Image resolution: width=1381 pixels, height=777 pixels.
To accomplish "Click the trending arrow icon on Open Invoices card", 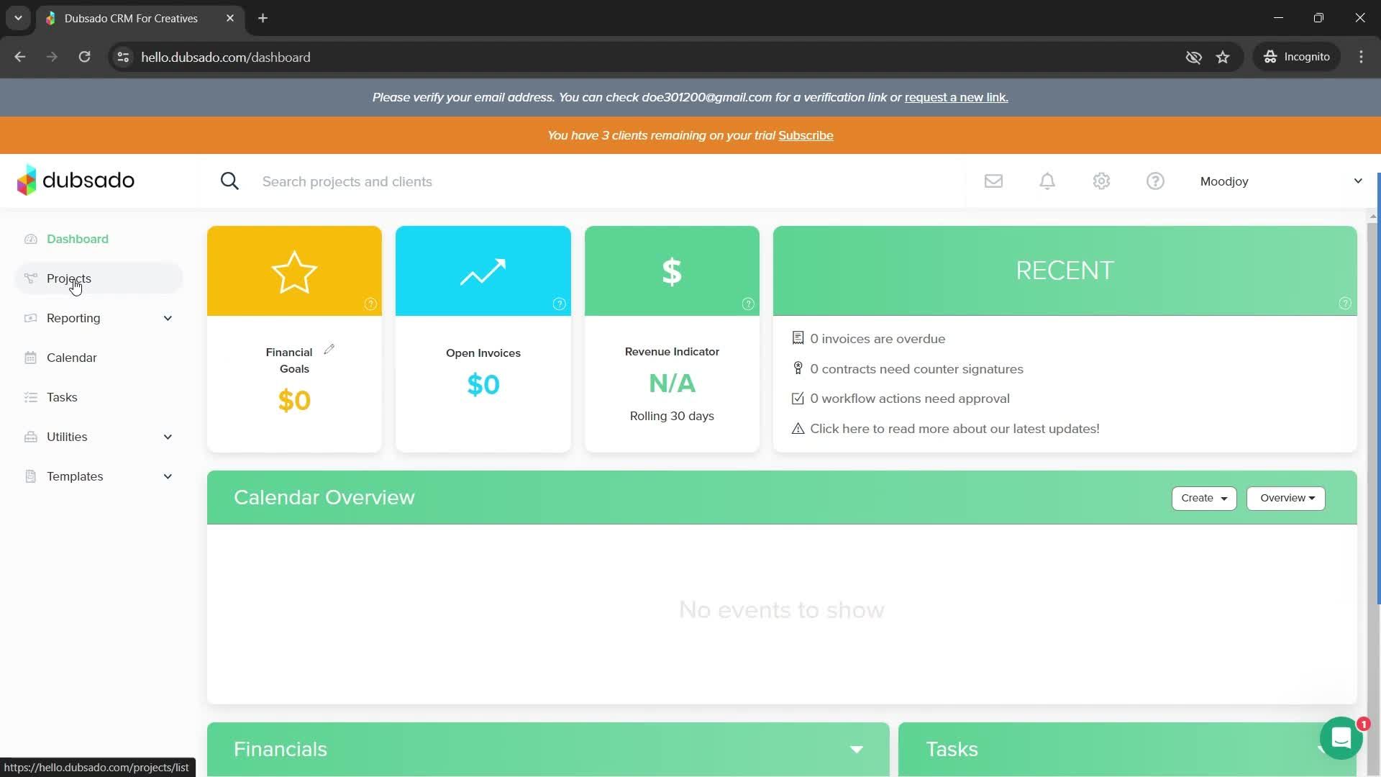I will click(483, 272).
